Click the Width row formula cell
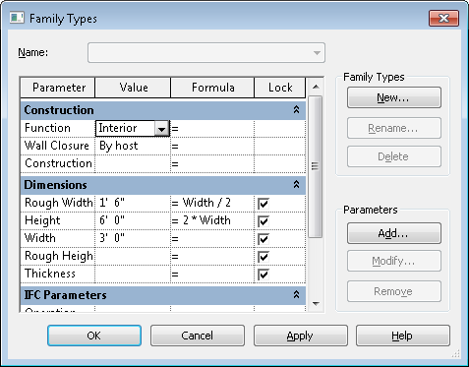The width and height of the screenshot is (469, 367). pos(212,238)
